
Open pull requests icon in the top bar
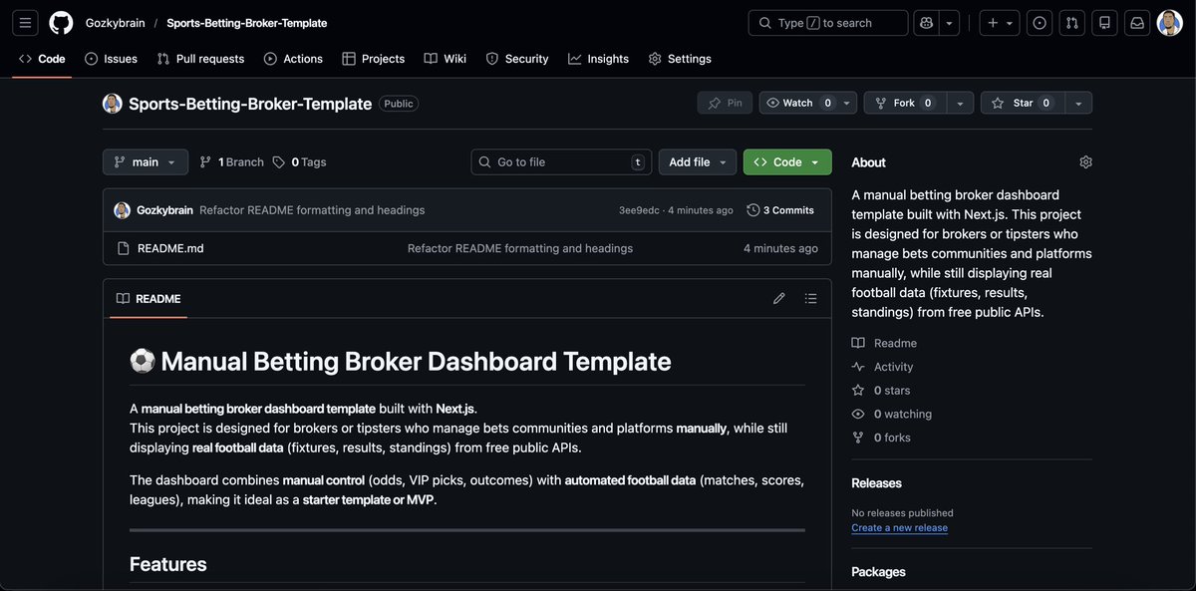click(x=1069, y=21)
